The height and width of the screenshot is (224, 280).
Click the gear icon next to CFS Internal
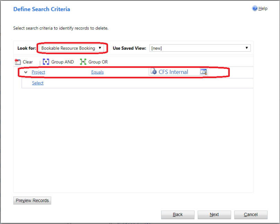click(154, 71)
